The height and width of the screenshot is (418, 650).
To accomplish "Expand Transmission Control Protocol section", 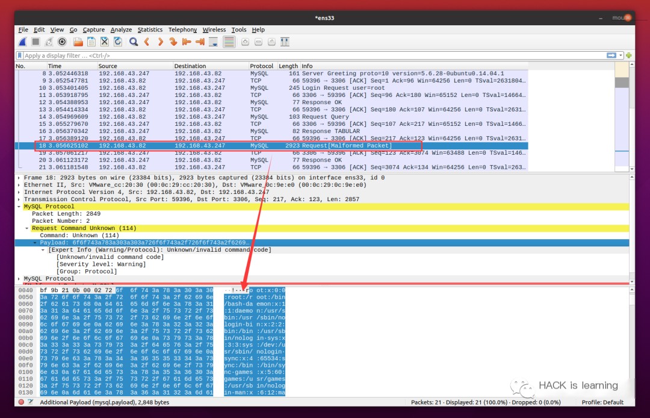I will pyautogui.click(x=19, y=199).
